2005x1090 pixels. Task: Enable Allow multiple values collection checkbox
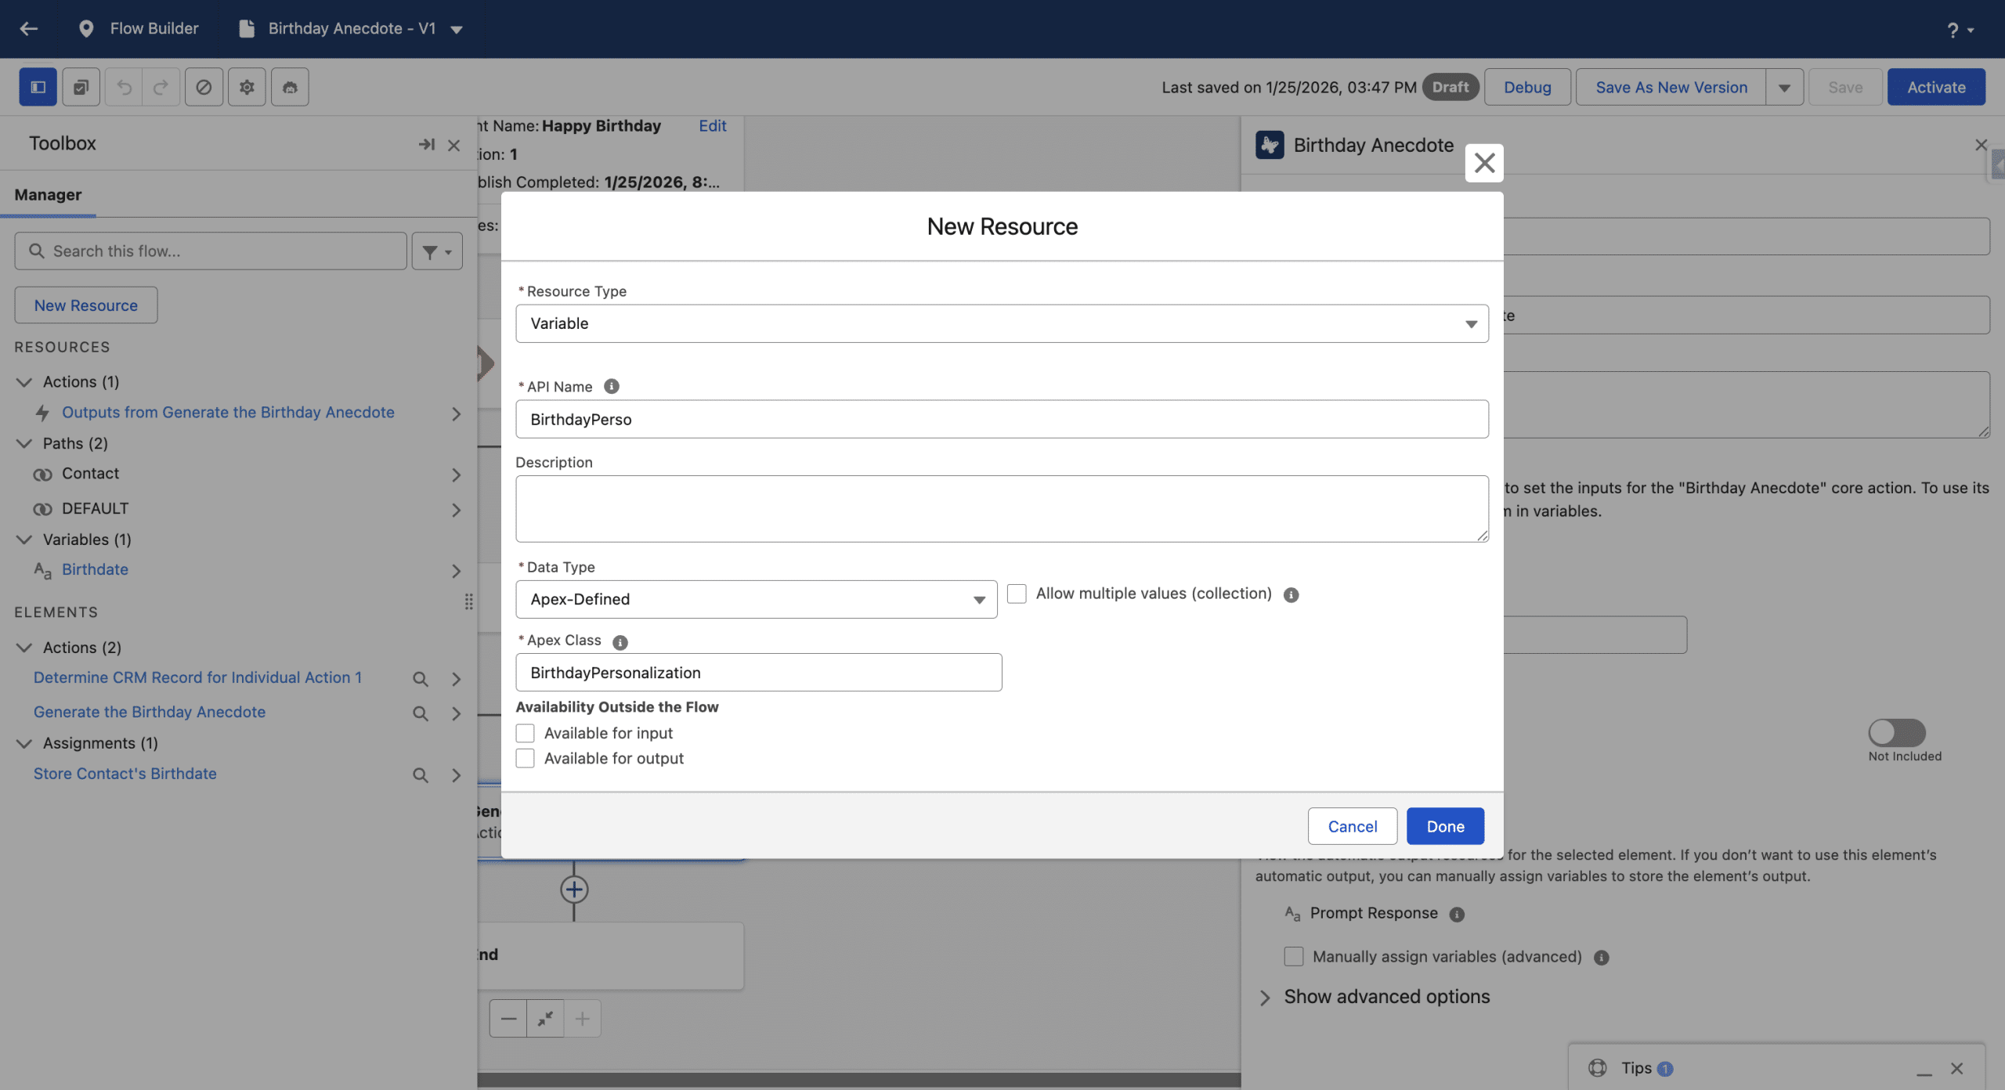point(1017,594)
